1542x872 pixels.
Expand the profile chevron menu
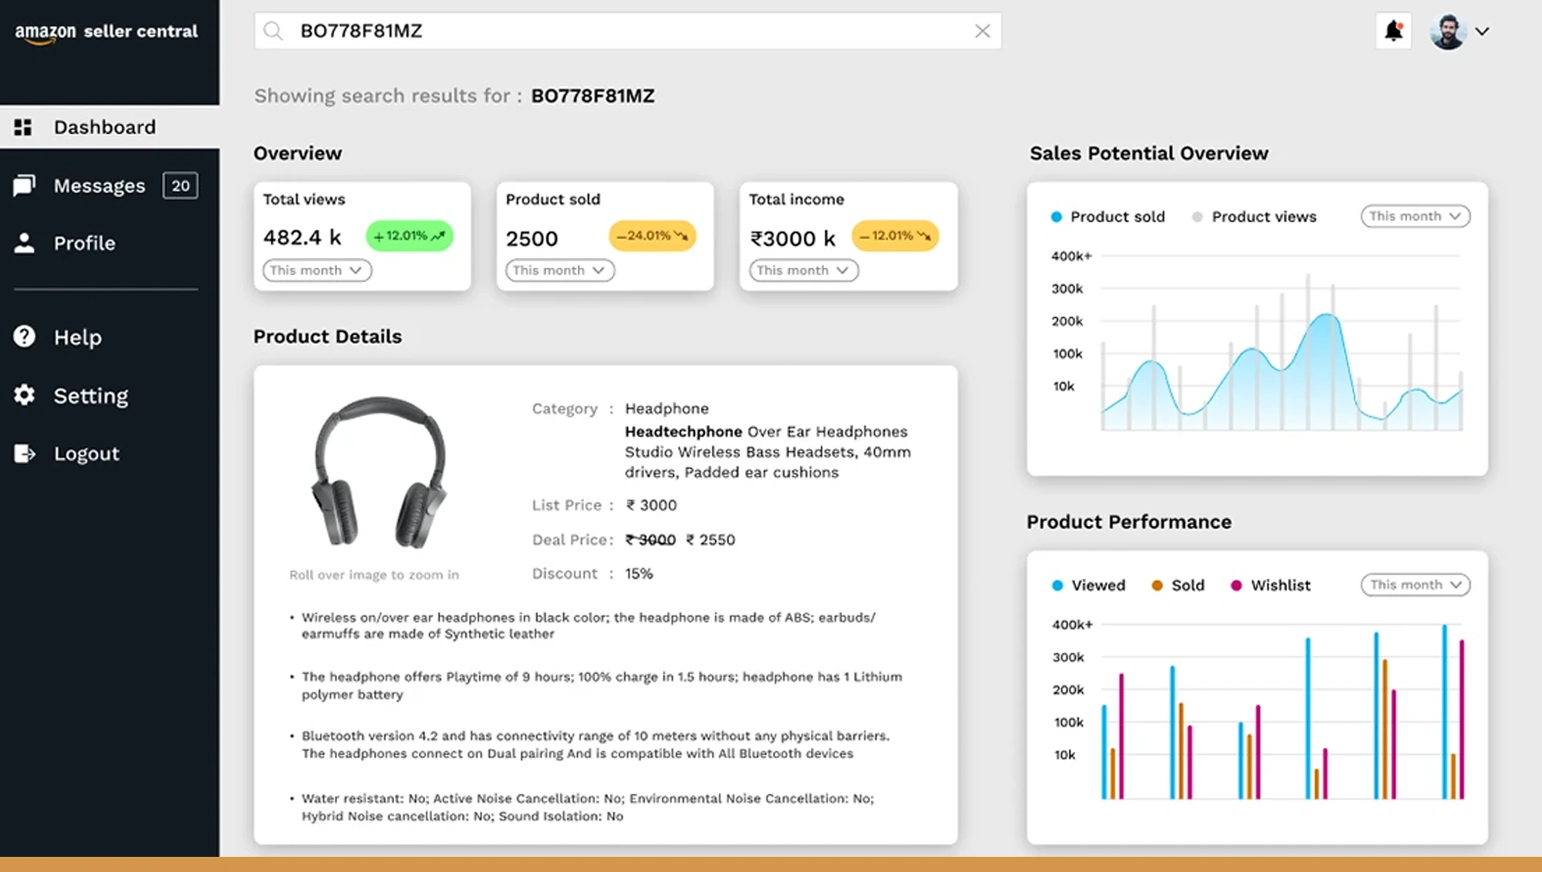pyautogui.click(x=1483, y=31)
